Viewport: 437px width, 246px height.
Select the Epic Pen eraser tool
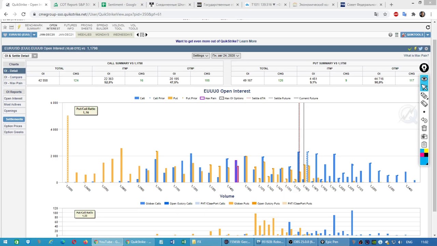pyautogui.click(x=424, y=104)
